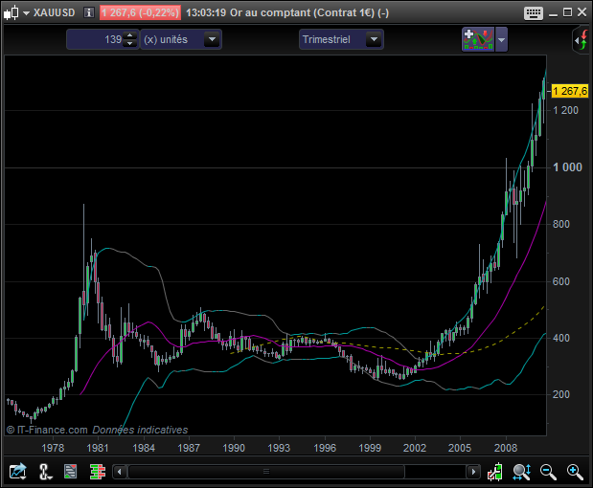The height and width of the screenshot is (488, 593).
Task: Open the list properties icon in bottom toolbar
Action: [71, 471]
